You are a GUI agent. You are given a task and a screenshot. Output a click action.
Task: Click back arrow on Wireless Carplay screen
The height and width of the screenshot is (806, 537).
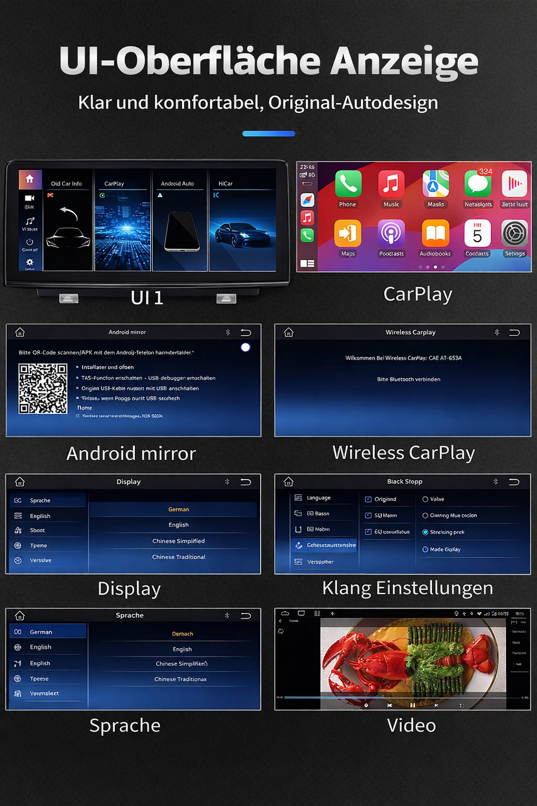pos(514,332)
